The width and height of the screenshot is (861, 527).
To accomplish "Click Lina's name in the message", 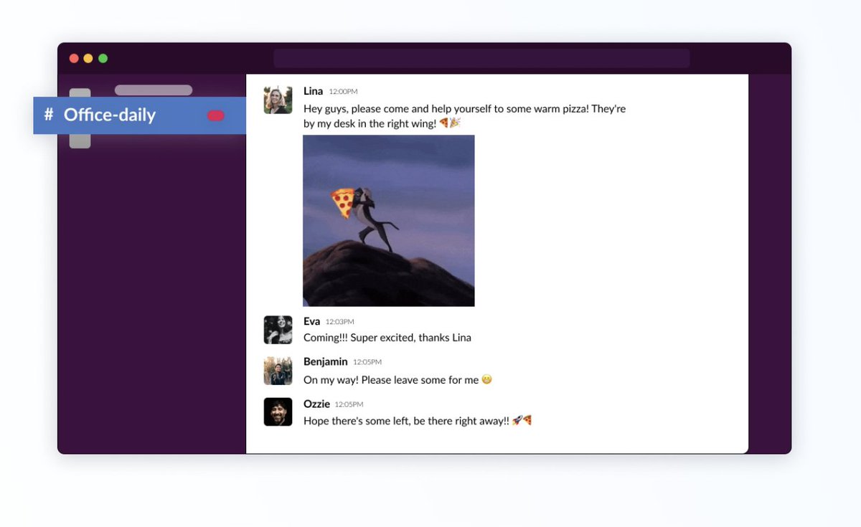I will point(313,91).
